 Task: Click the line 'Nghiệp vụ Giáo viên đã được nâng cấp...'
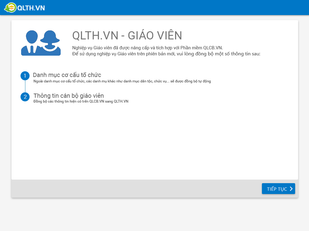(148, 48)
